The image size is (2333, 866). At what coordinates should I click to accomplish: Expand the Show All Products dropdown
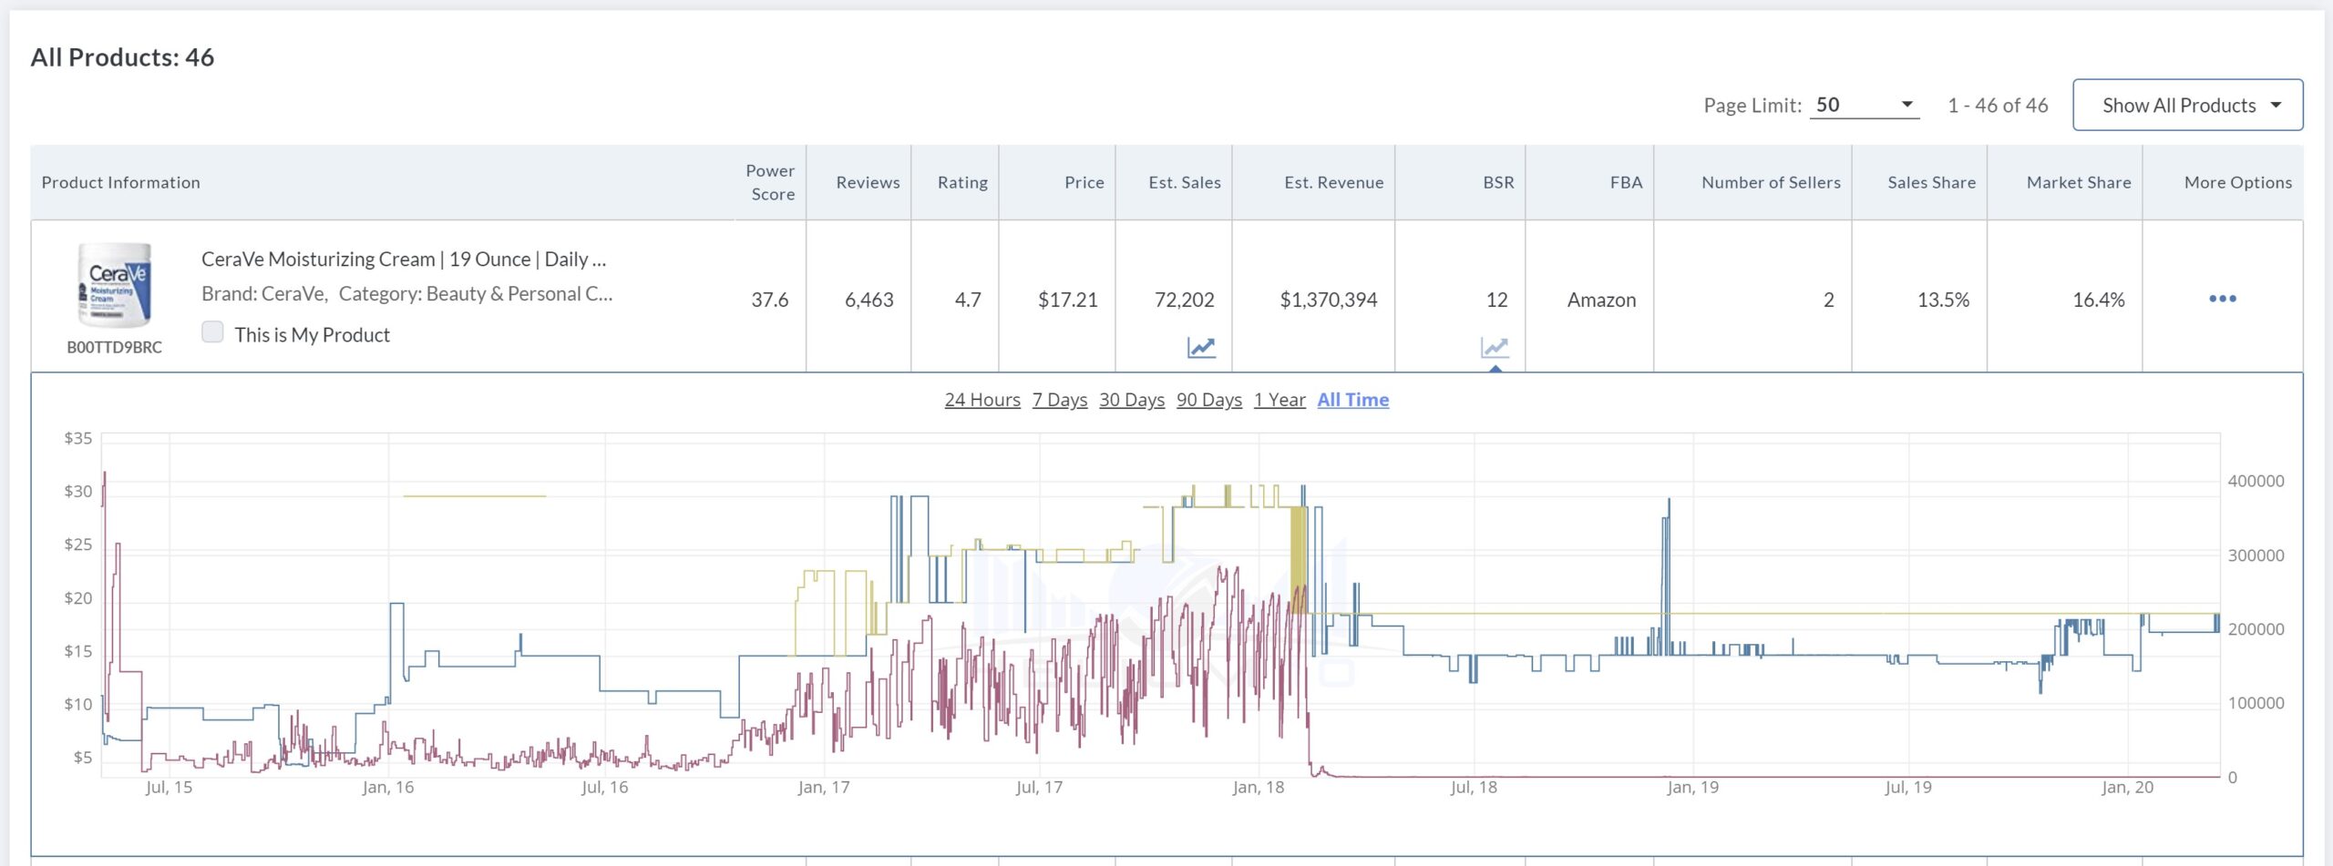coord(2187,106)
